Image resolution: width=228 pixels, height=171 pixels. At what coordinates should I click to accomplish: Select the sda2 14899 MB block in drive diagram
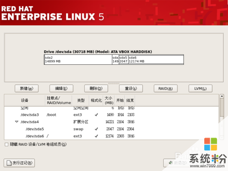coord(78,59)
